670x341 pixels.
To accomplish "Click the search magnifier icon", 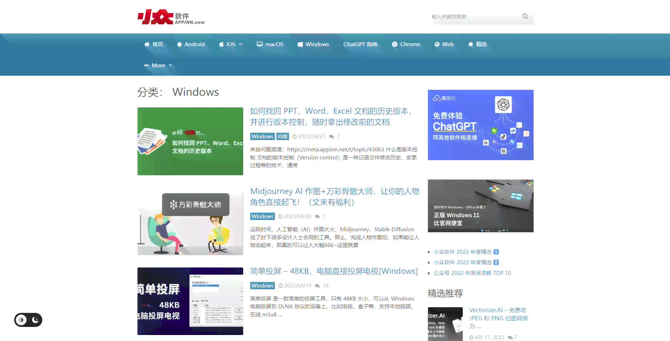I will coord(525,16).
